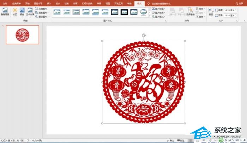Apply the third gray-framed picture style
This screenshot has height=143, width=247.
click(x=76, y=12)
